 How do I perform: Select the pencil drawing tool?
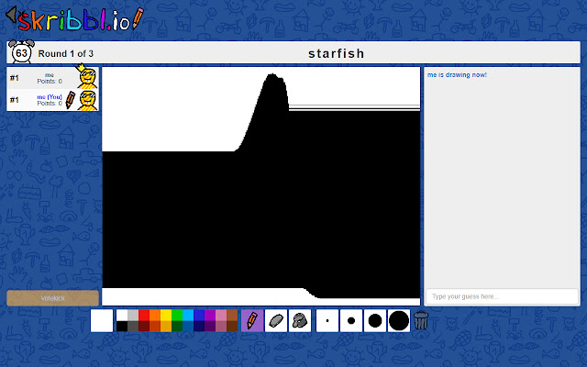click(x=252, y=320)
